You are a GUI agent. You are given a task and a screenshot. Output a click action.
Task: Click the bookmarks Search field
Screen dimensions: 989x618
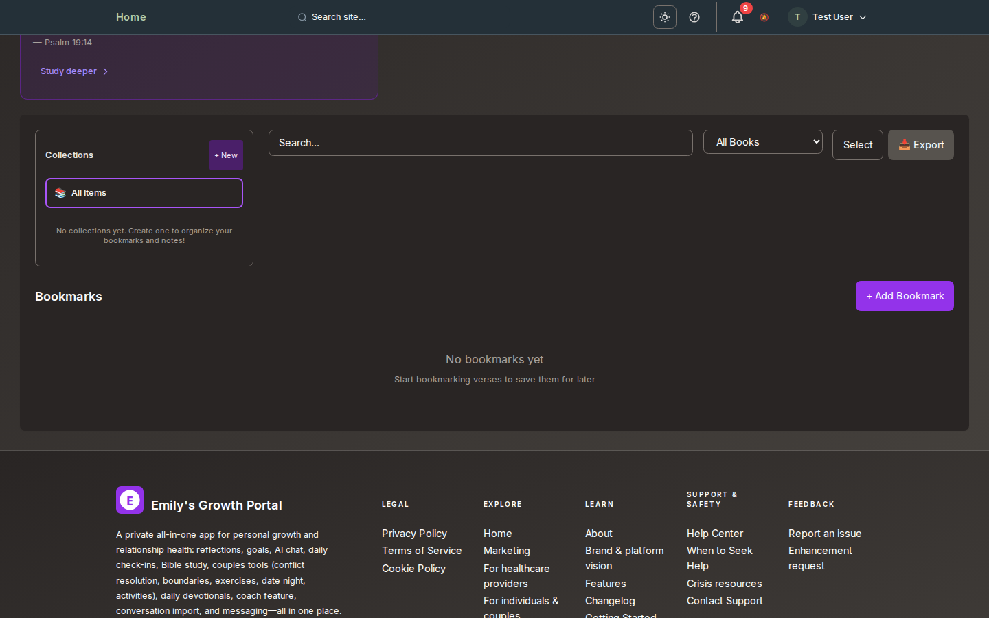tap(480, 143)
